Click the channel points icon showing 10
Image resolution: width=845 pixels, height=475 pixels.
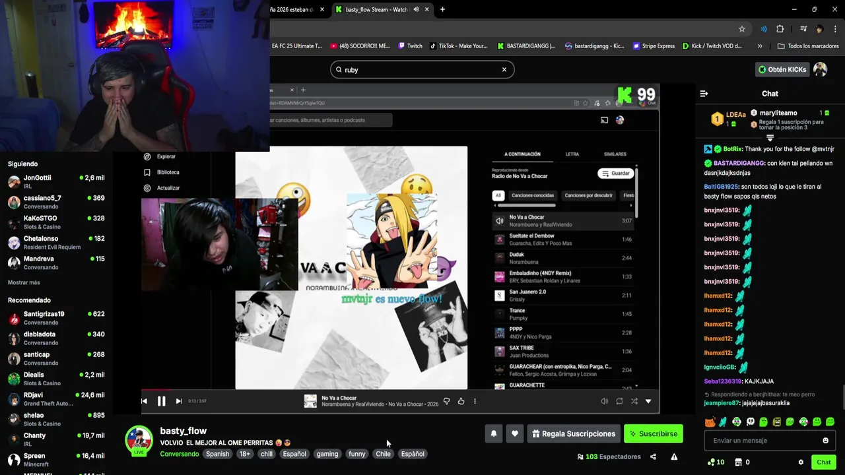point(716,462)
